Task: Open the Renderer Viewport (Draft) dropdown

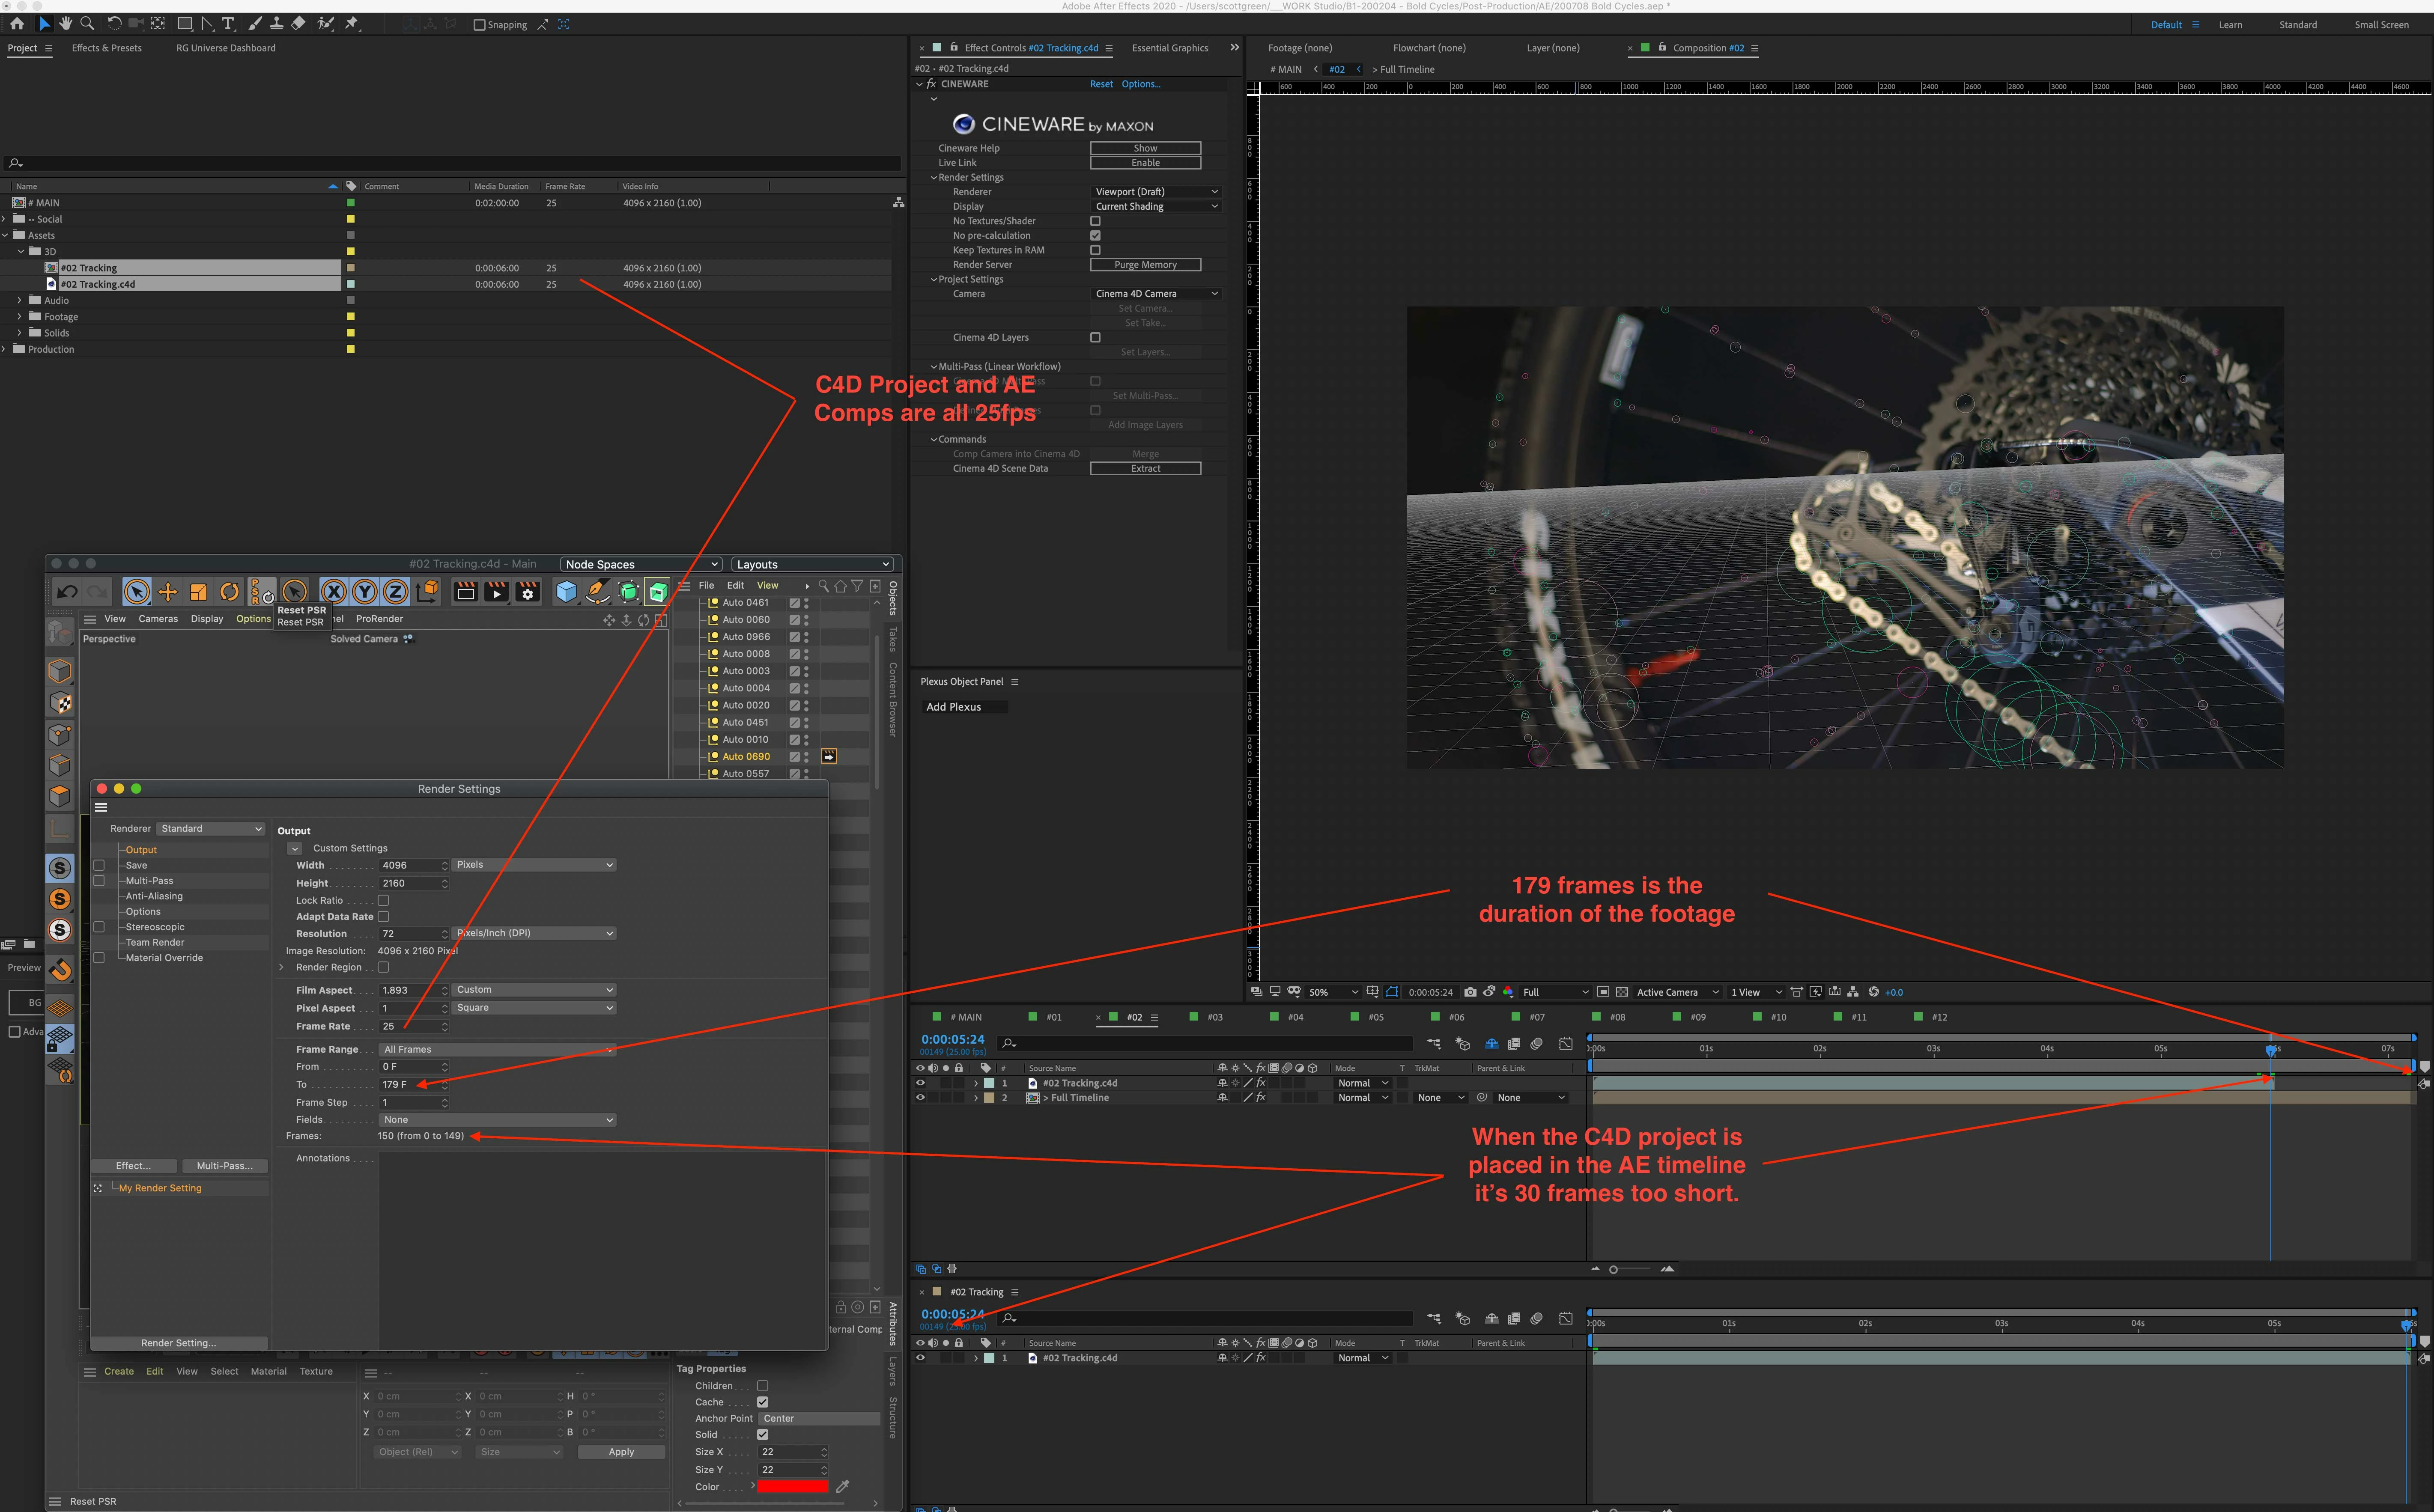Action: [1155, 192]
